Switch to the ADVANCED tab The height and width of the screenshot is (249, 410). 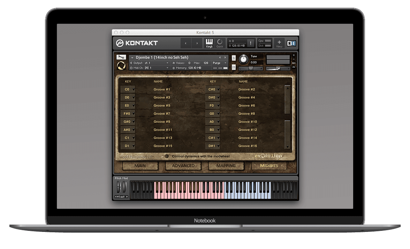pyautogui.click(x=183, y=166)
